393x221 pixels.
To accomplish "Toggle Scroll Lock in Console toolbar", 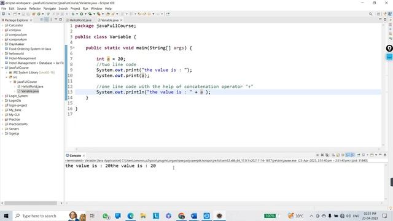I will [338, 155].
